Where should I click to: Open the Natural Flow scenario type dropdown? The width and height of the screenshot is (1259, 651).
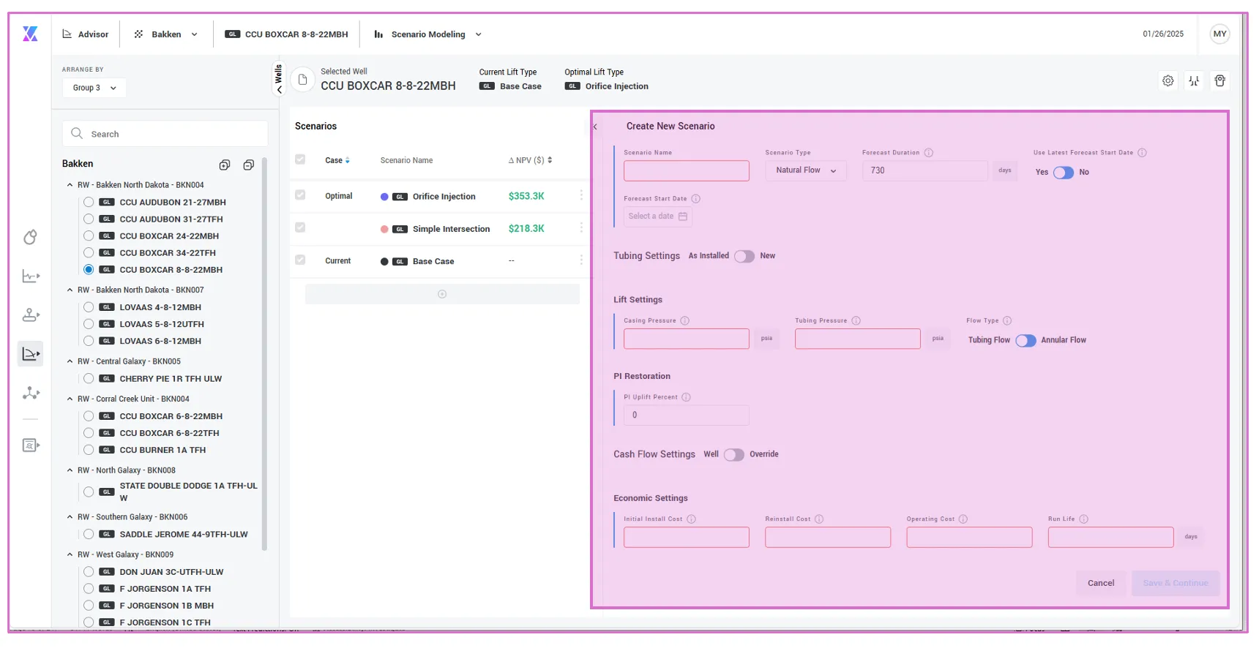coord(806,170)
